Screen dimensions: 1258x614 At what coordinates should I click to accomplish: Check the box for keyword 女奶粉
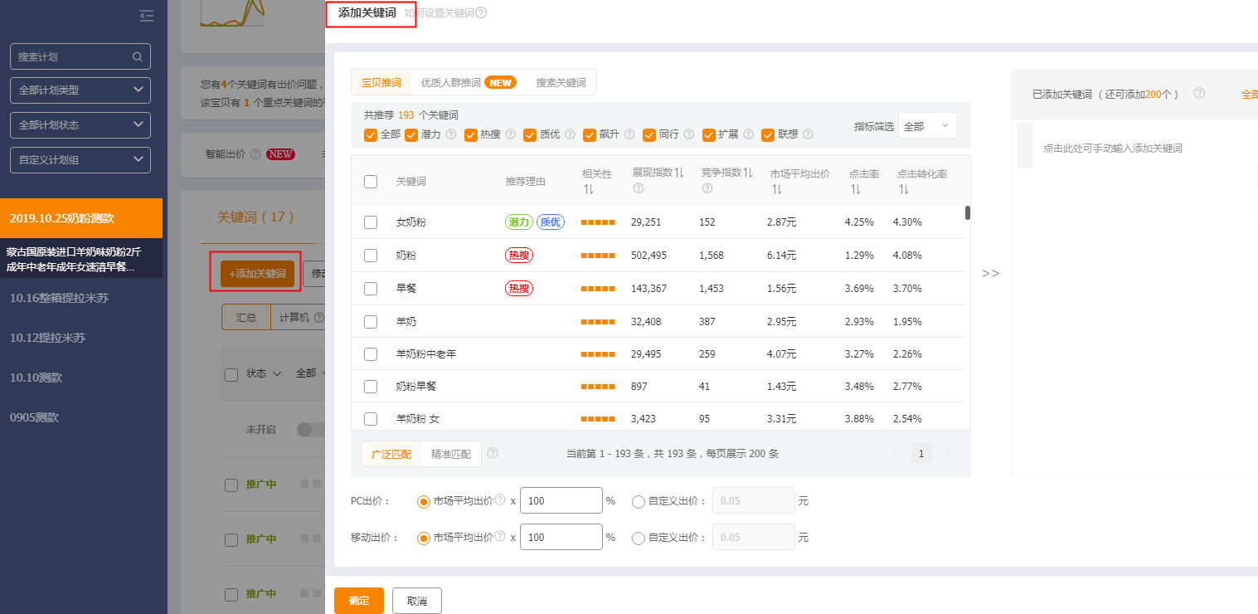click(x=371, y=222)
